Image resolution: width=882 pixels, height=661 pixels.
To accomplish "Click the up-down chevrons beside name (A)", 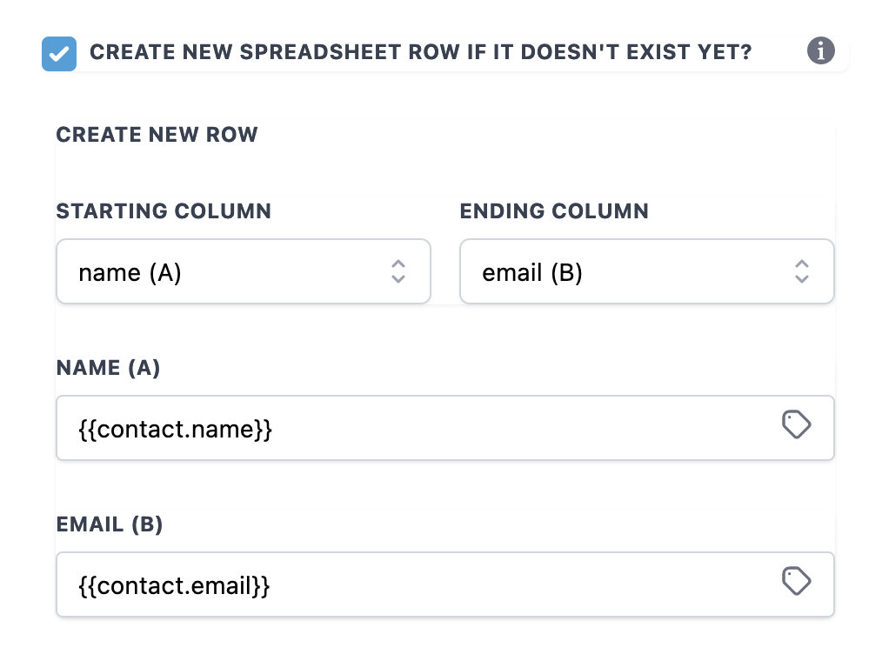I will (398, 271).
